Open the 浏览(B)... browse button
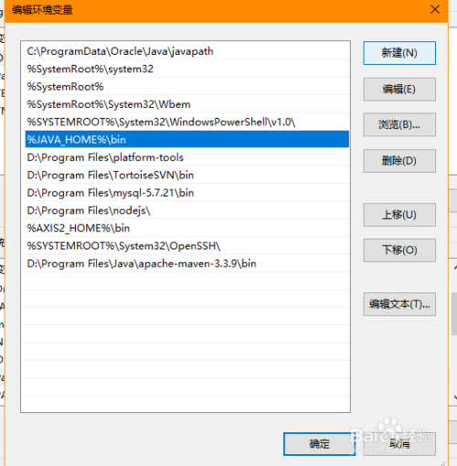Screen dimensions: 457x466 pos(399,124)
